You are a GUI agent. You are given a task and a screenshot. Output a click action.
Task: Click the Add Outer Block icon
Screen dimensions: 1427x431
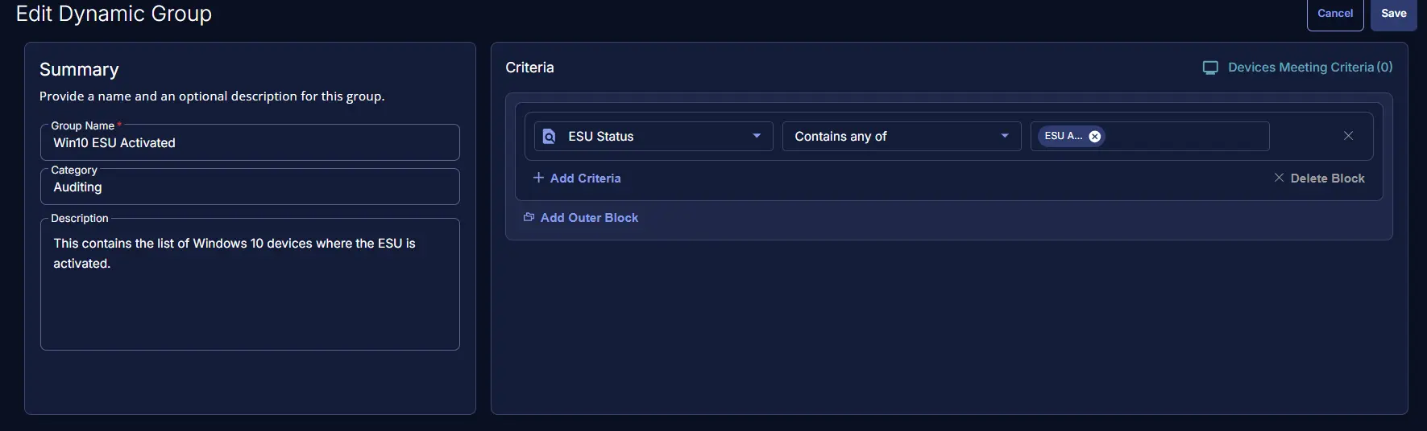click(x=529, y=217)
